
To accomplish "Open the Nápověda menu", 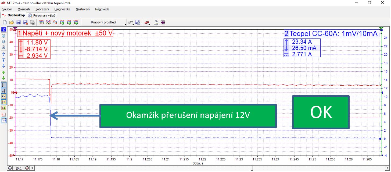I will [102, 9].
